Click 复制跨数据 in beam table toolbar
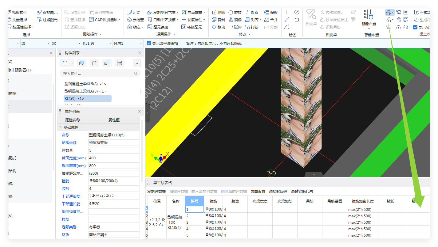 (x=156, y=191)
